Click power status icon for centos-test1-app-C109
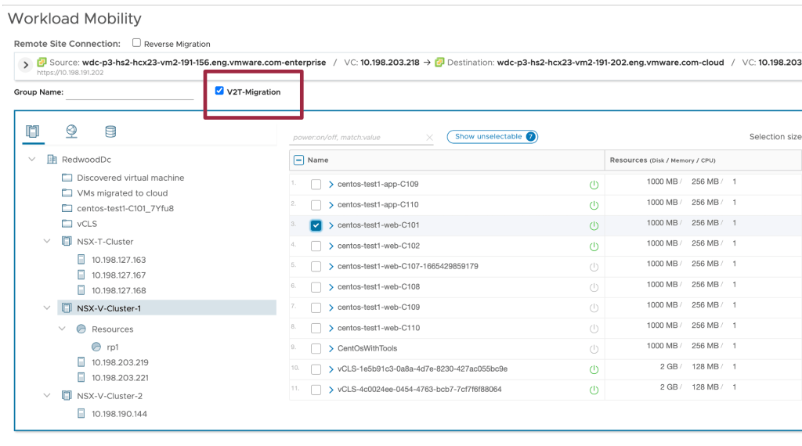 pos(594,185)
